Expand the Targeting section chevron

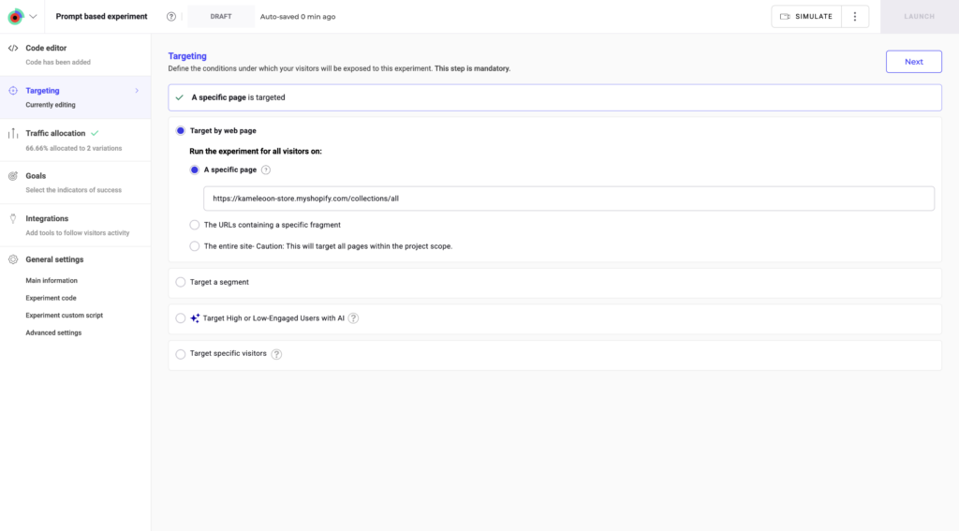pyautogui.click(x=137, y=91)
